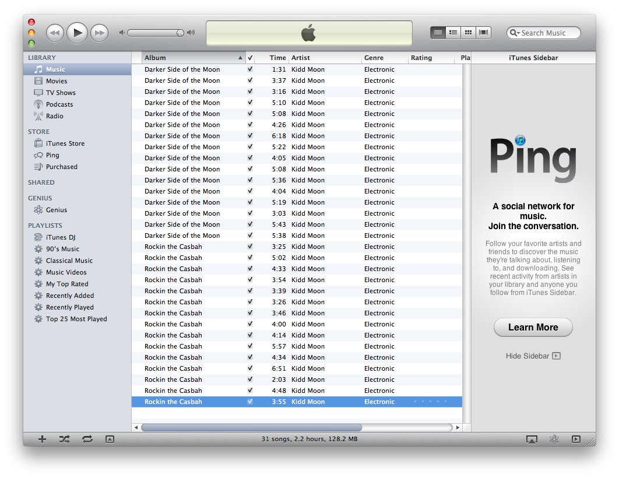Click the search magnifier dropdown icon
The height and width of the screenshot is (478, 619).
coord(515,33)
